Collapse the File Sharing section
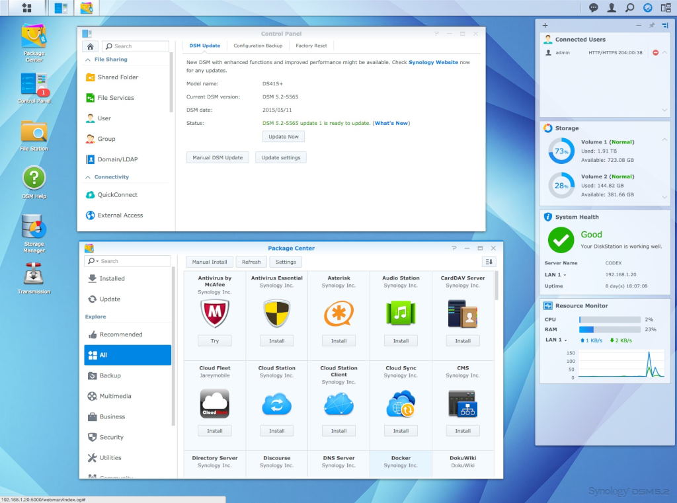Image resolution: width=677 pixels, height=503 pixels. point(88,59)
